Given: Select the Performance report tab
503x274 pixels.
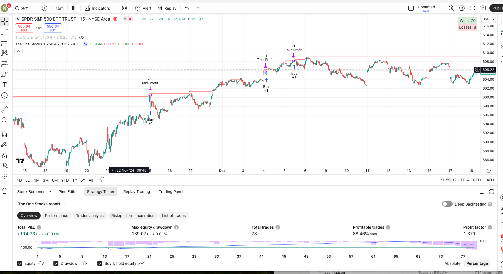Looking at the screenshot, I should [56, 216].
